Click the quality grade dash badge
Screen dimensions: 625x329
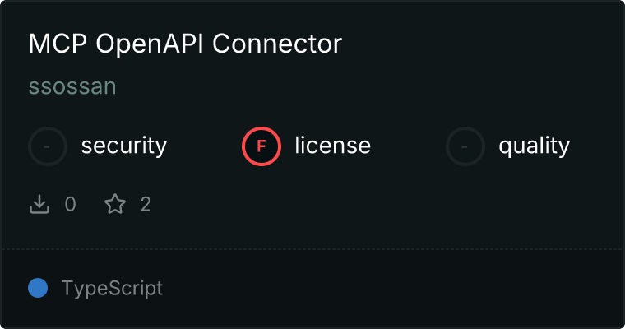click(x=465, y=146)
